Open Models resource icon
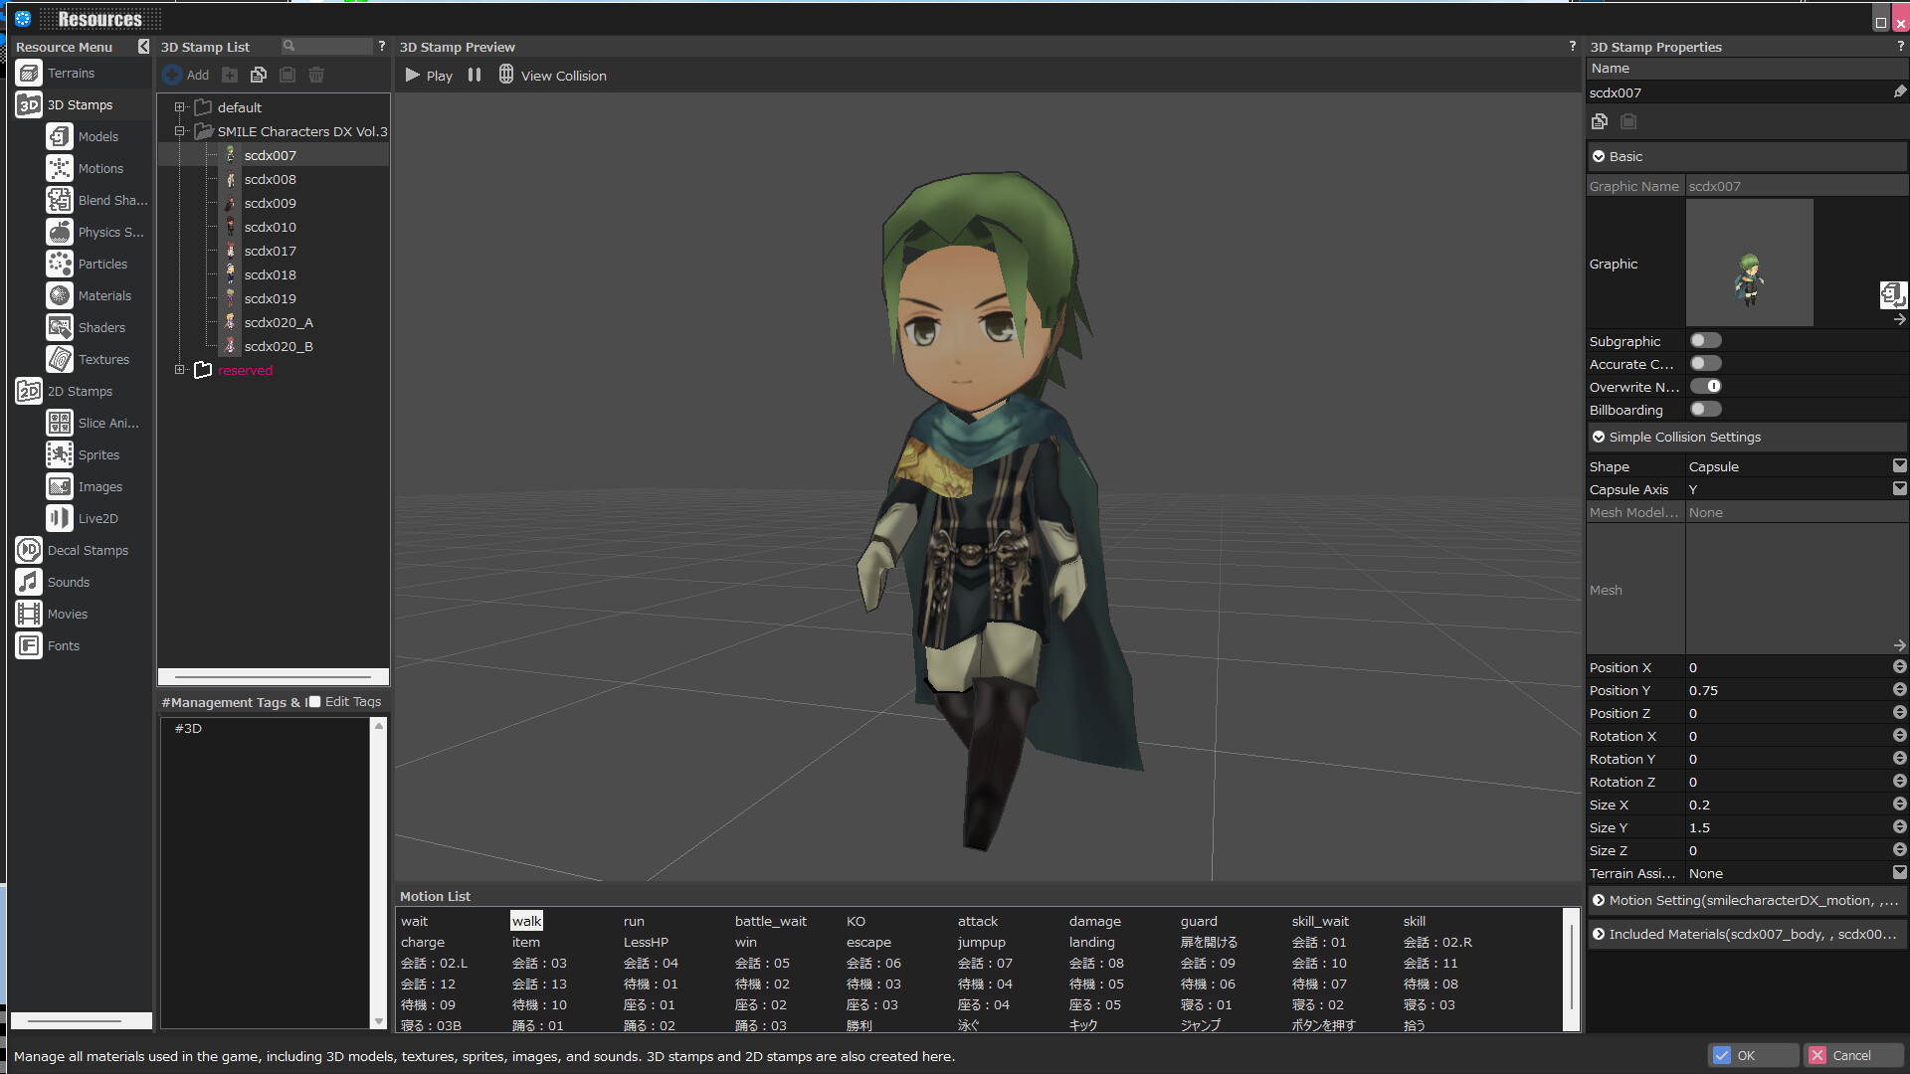This screenshot has height=1074, width=1910. pyautogui.click(x=60, y=137)
